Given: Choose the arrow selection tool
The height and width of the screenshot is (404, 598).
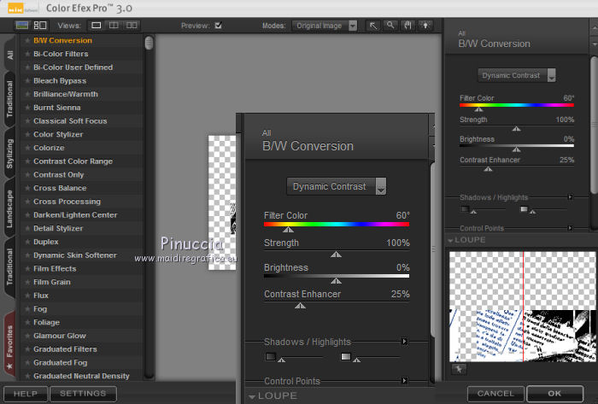Looking at the screenshot, I should 373,26.
